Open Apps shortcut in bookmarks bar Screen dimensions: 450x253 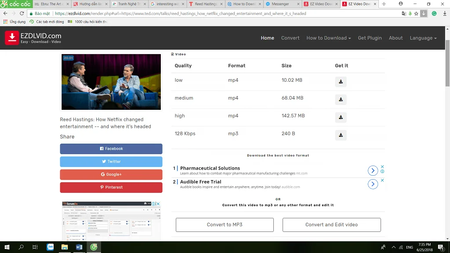[x=14, y=22]
